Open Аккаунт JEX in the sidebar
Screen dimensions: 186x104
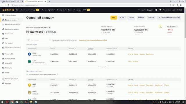tap(9, 54)
